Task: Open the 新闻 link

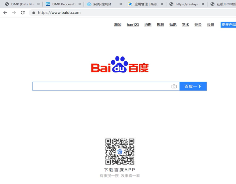Action: click(x=118, y=25)
